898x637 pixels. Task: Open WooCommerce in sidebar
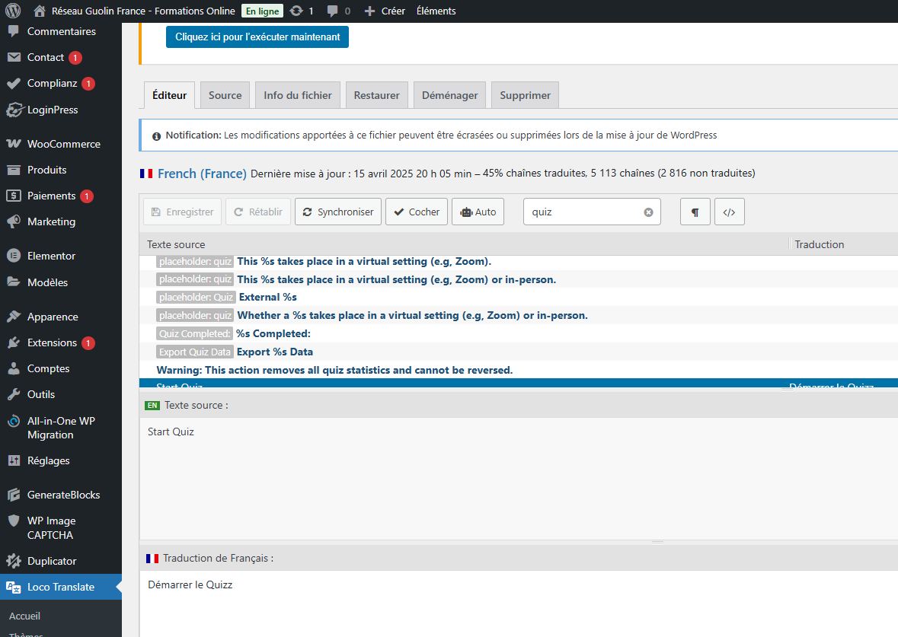point(63,144)
